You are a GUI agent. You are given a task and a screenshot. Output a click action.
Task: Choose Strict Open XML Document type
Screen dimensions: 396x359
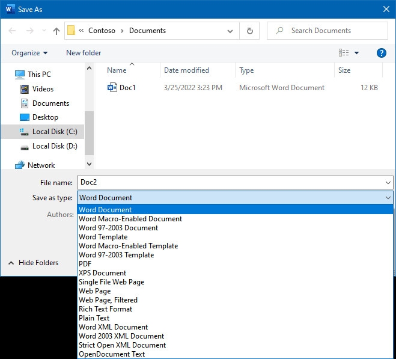(235, 345)
